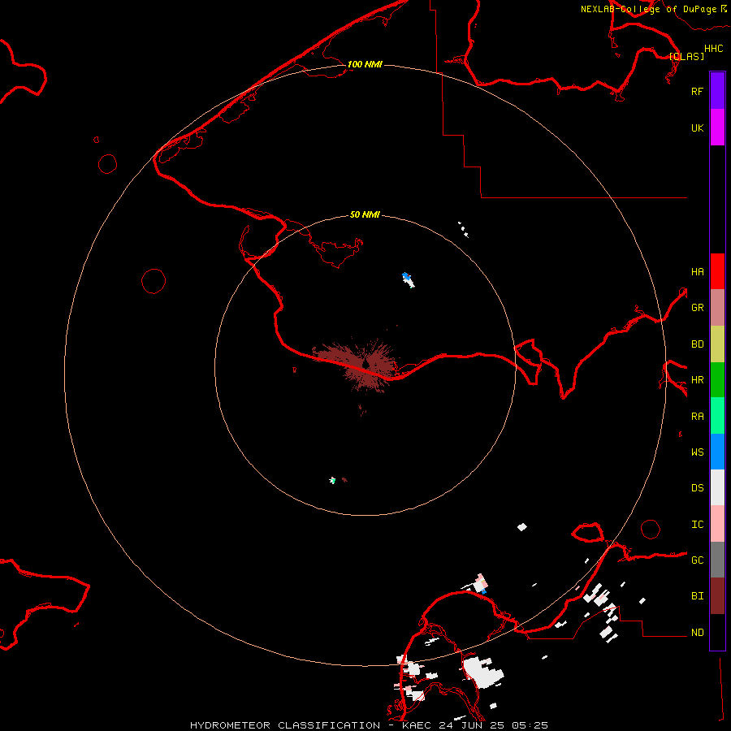
Task: Click the "GC" legend label
Action: [x=697, y=560]
